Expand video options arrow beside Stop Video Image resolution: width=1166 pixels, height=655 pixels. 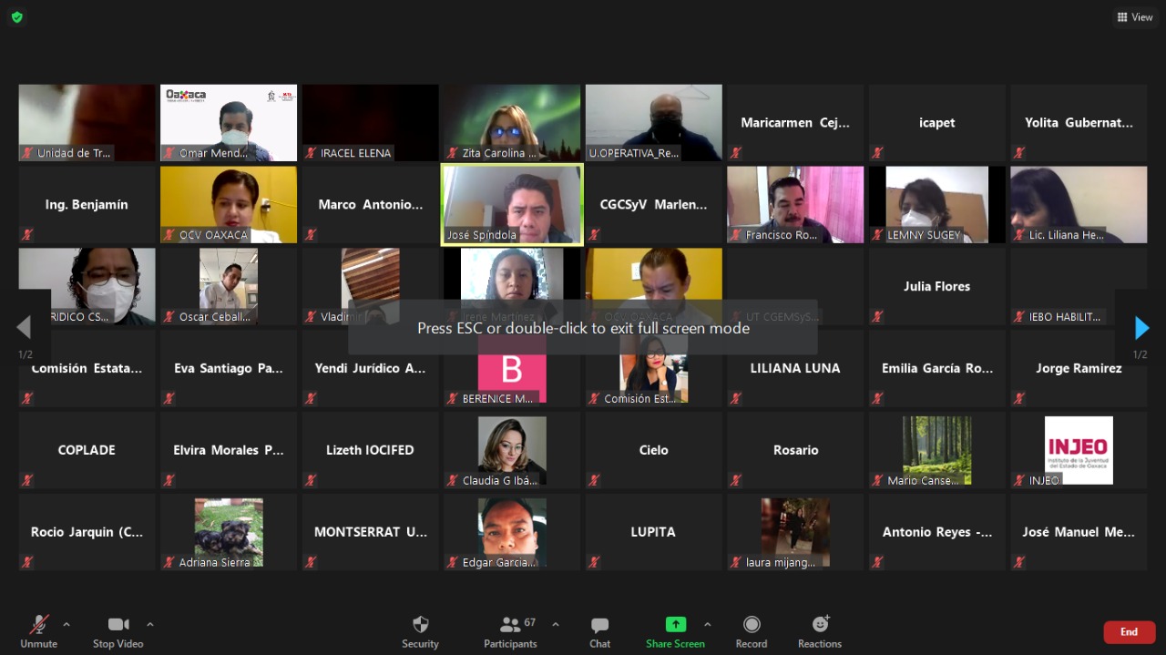[x=150, y=625]
